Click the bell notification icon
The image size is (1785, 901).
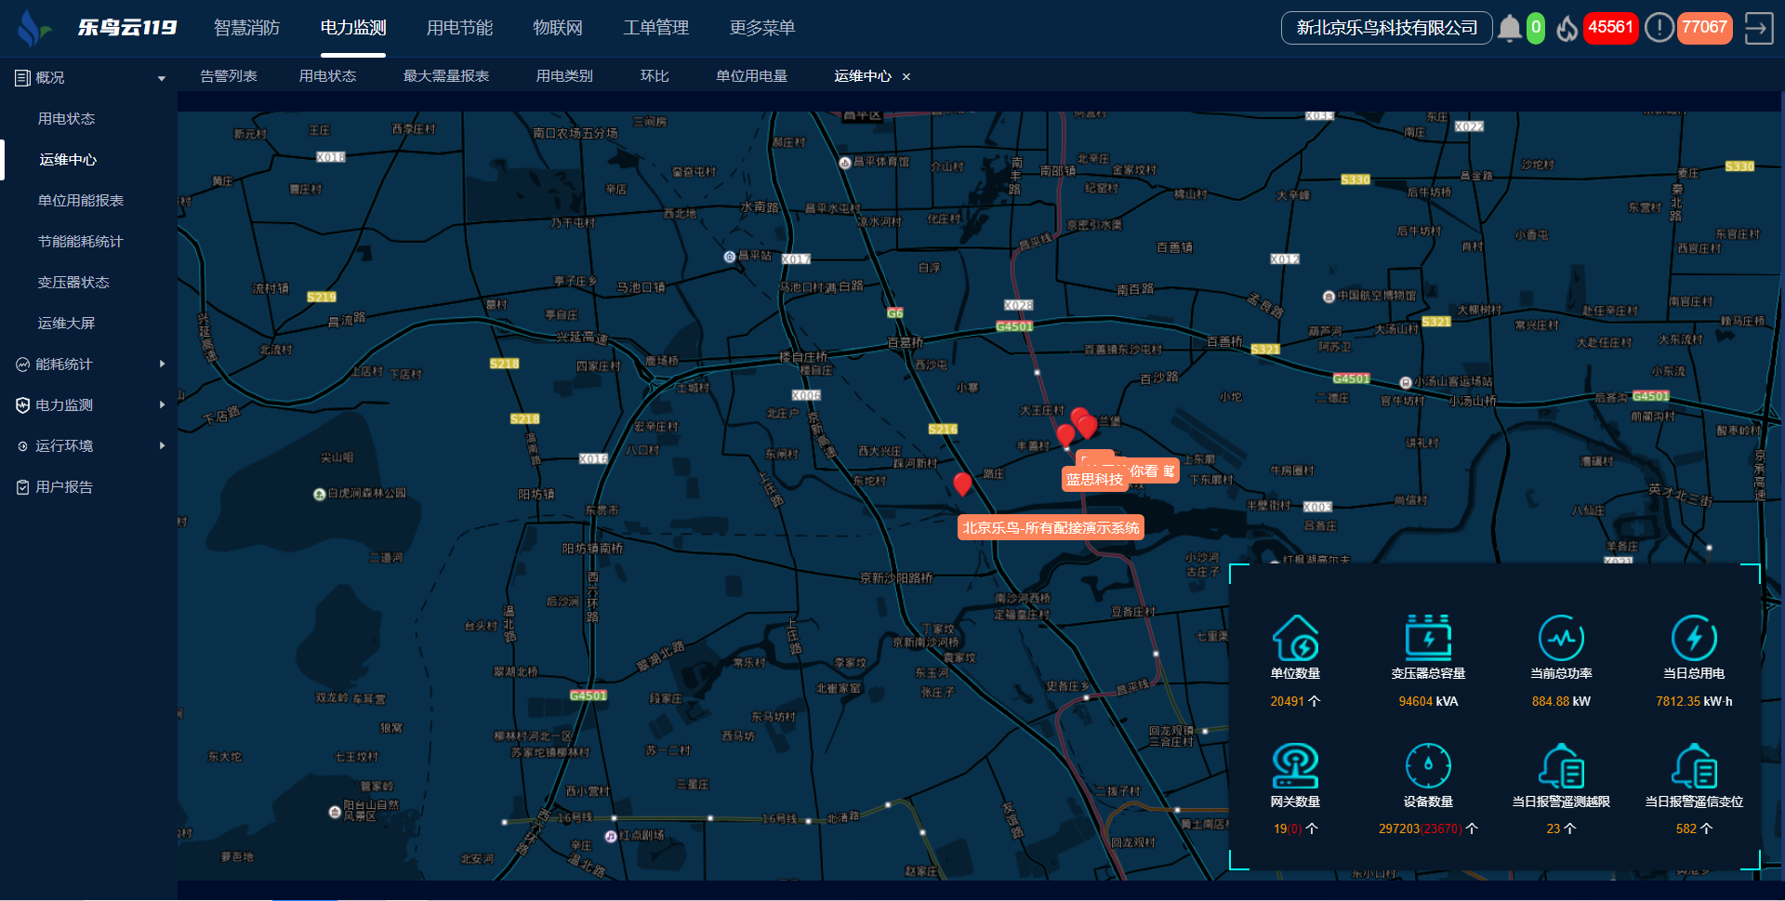coord(1509,29)
